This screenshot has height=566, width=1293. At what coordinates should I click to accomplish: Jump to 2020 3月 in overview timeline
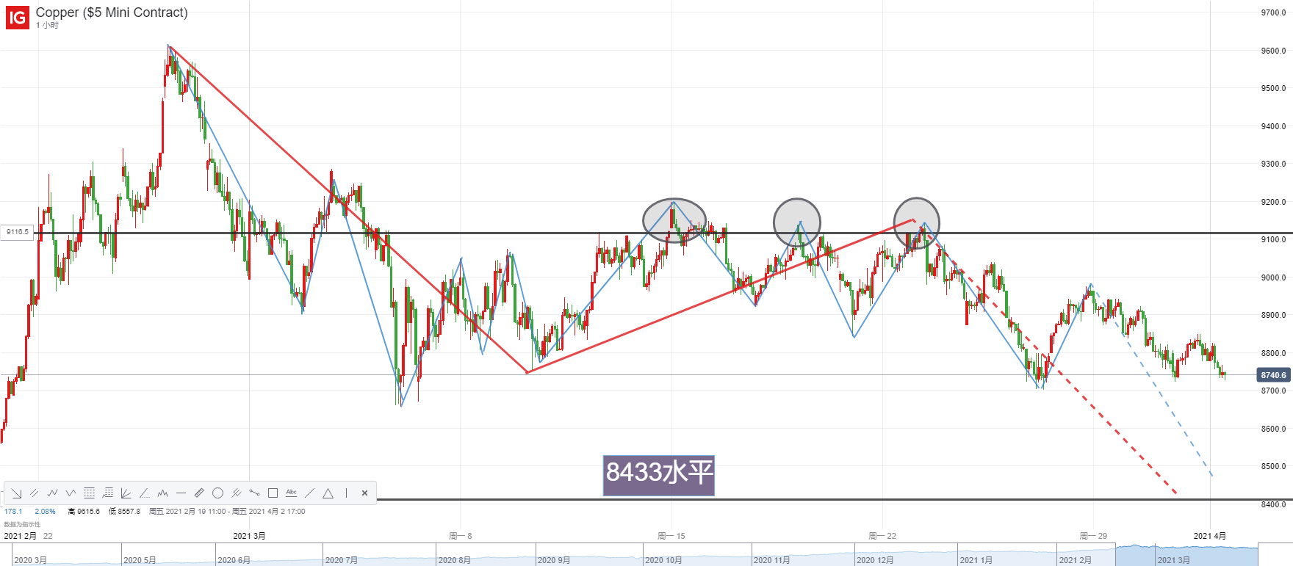click(30, 560)
